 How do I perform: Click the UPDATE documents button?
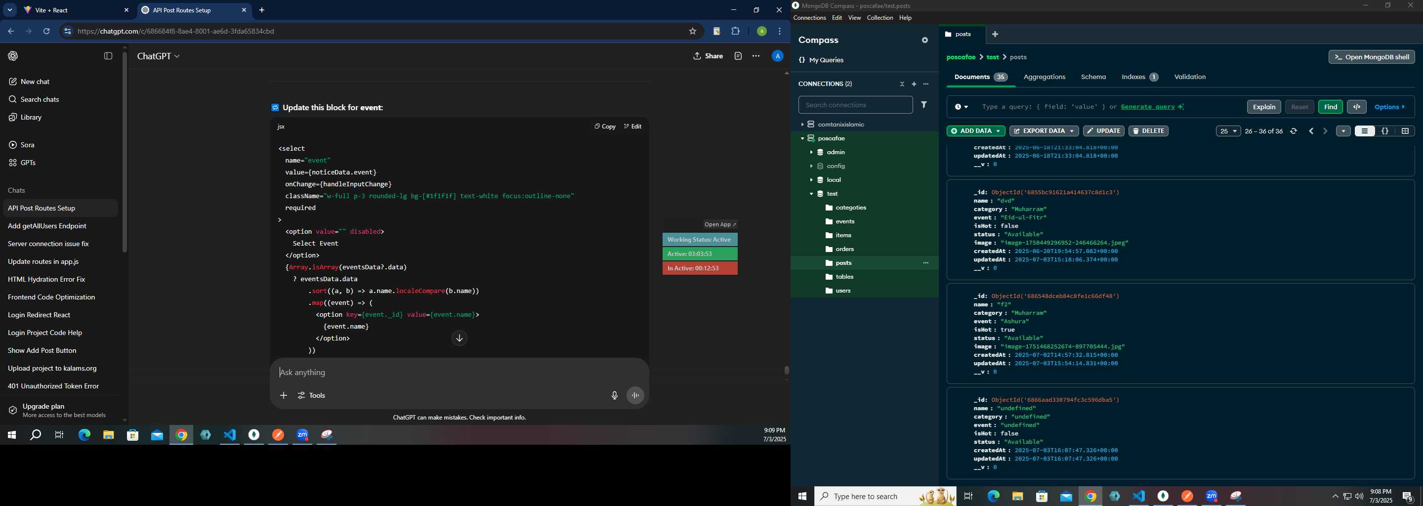pos(1103,131)
